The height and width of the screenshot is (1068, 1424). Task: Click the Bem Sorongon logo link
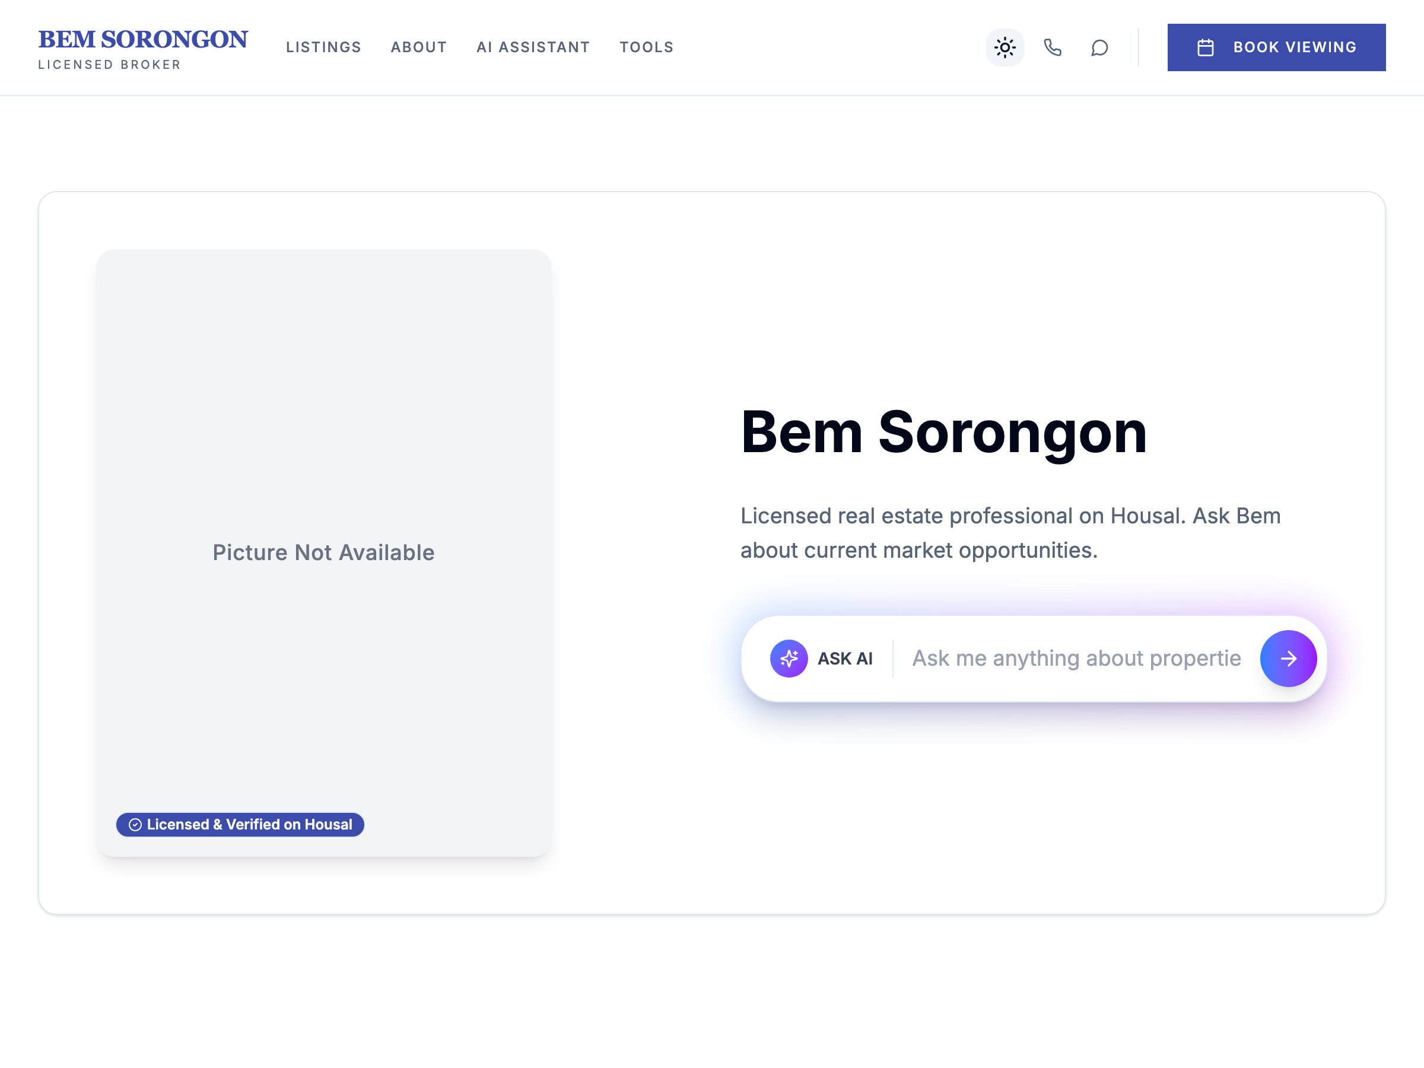(x=142, y=47)
